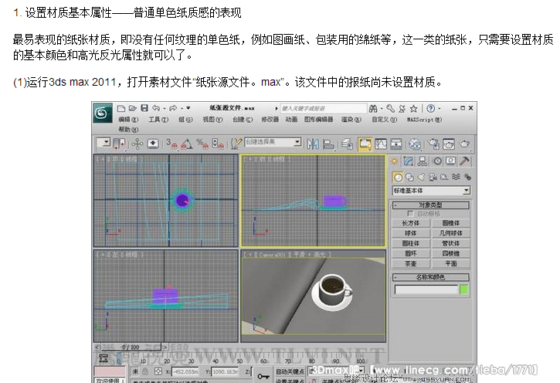Toggle the 自动栅格 checkbox
Screen dimensions: 560x383
pyautogui.click(x=410, y=213)
